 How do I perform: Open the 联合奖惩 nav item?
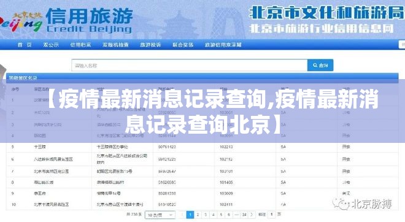(x=183, y=45)
